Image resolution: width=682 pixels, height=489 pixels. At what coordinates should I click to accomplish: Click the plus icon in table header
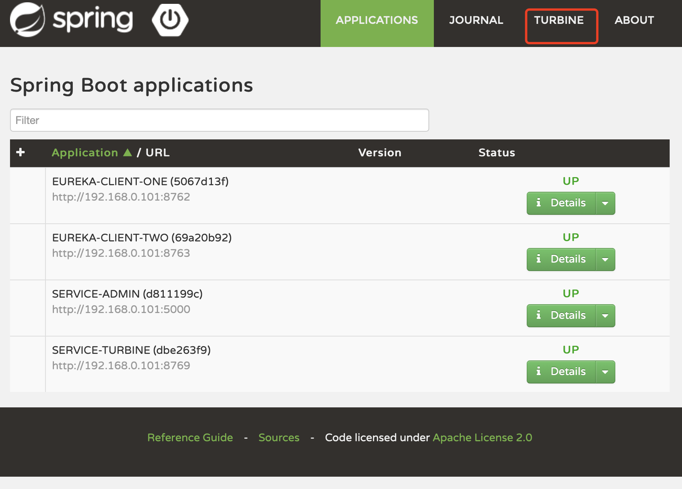pyautogui.click(x=20, y=152)
